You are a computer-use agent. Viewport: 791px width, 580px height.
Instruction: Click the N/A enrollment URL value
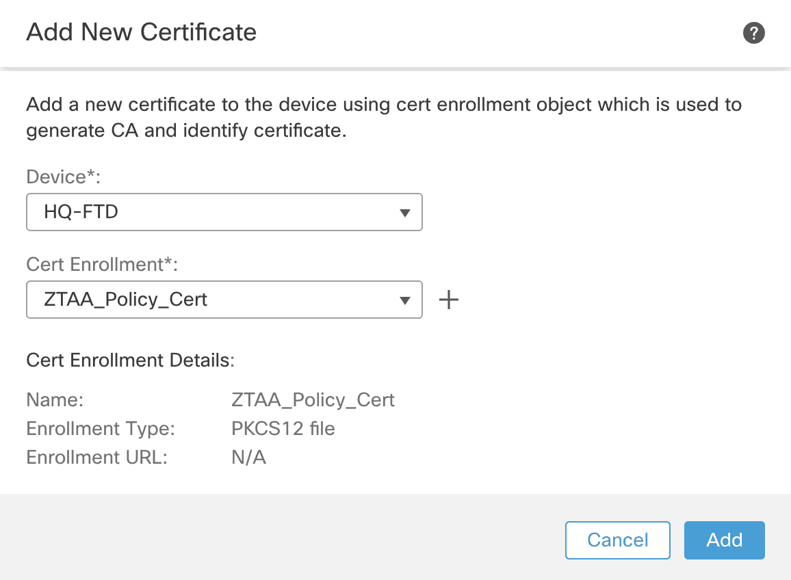point(248,458)
